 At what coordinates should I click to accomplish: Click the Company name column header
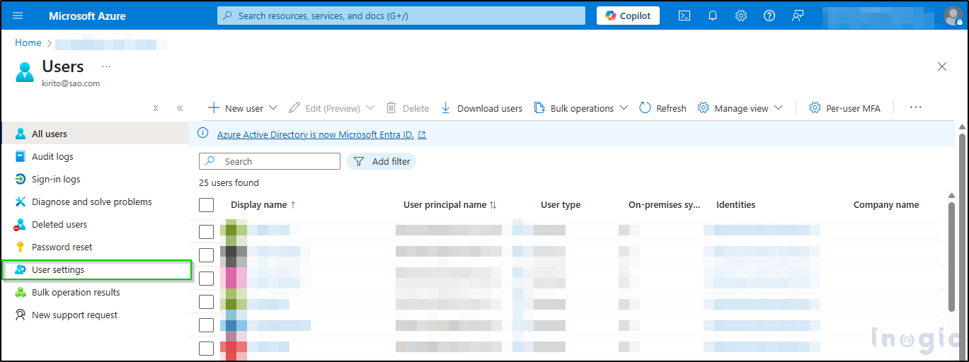886,205
